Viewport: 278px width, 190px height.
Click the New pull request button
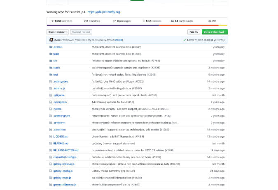82,32
